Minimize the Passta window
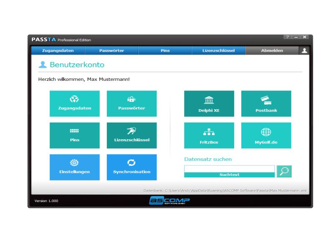Screen dimensions: 334x250 point(296,37)
